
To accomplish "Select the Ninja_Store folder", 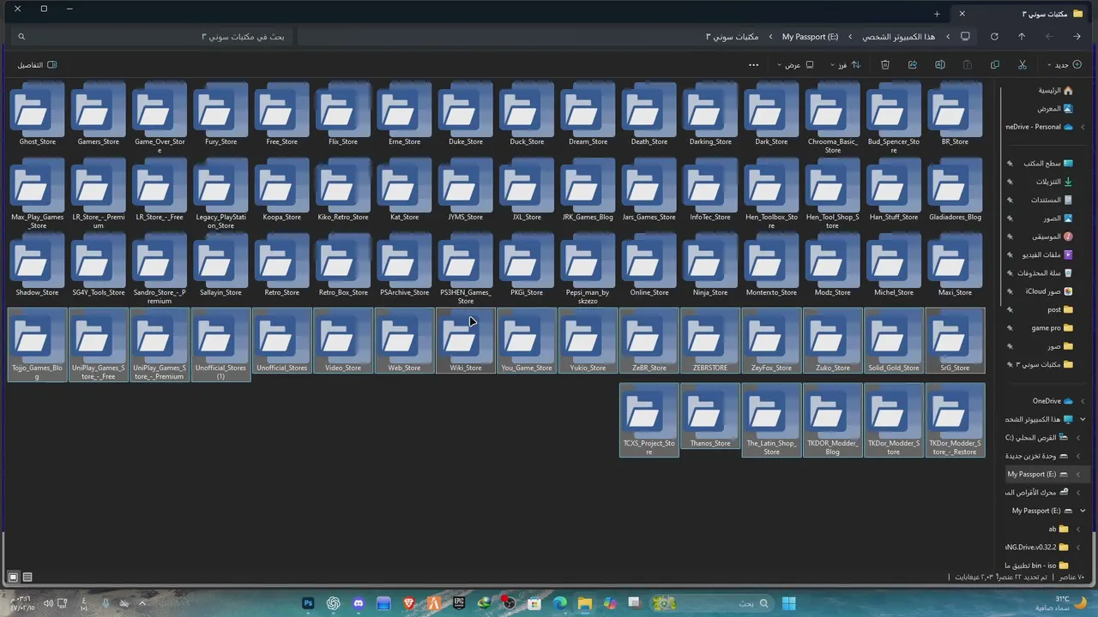I will (x=710, y=266).
